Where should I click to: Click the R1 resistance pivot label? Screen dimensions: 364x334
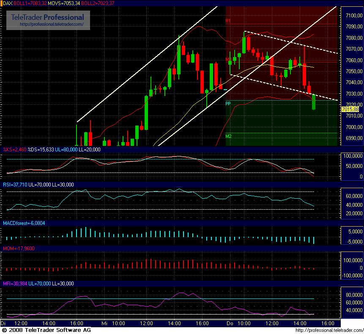[228, 21]
